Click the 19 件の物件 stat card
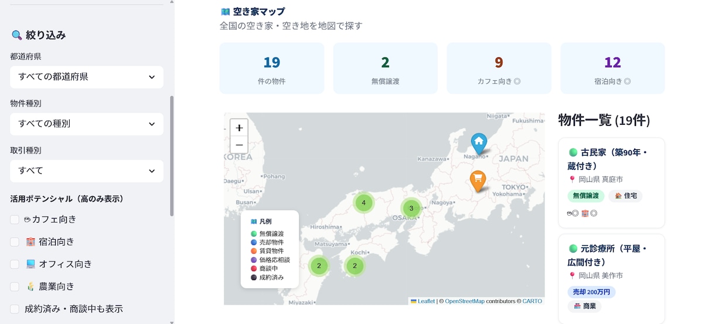This screenshot has width=715, height=324. click(272, 68)
